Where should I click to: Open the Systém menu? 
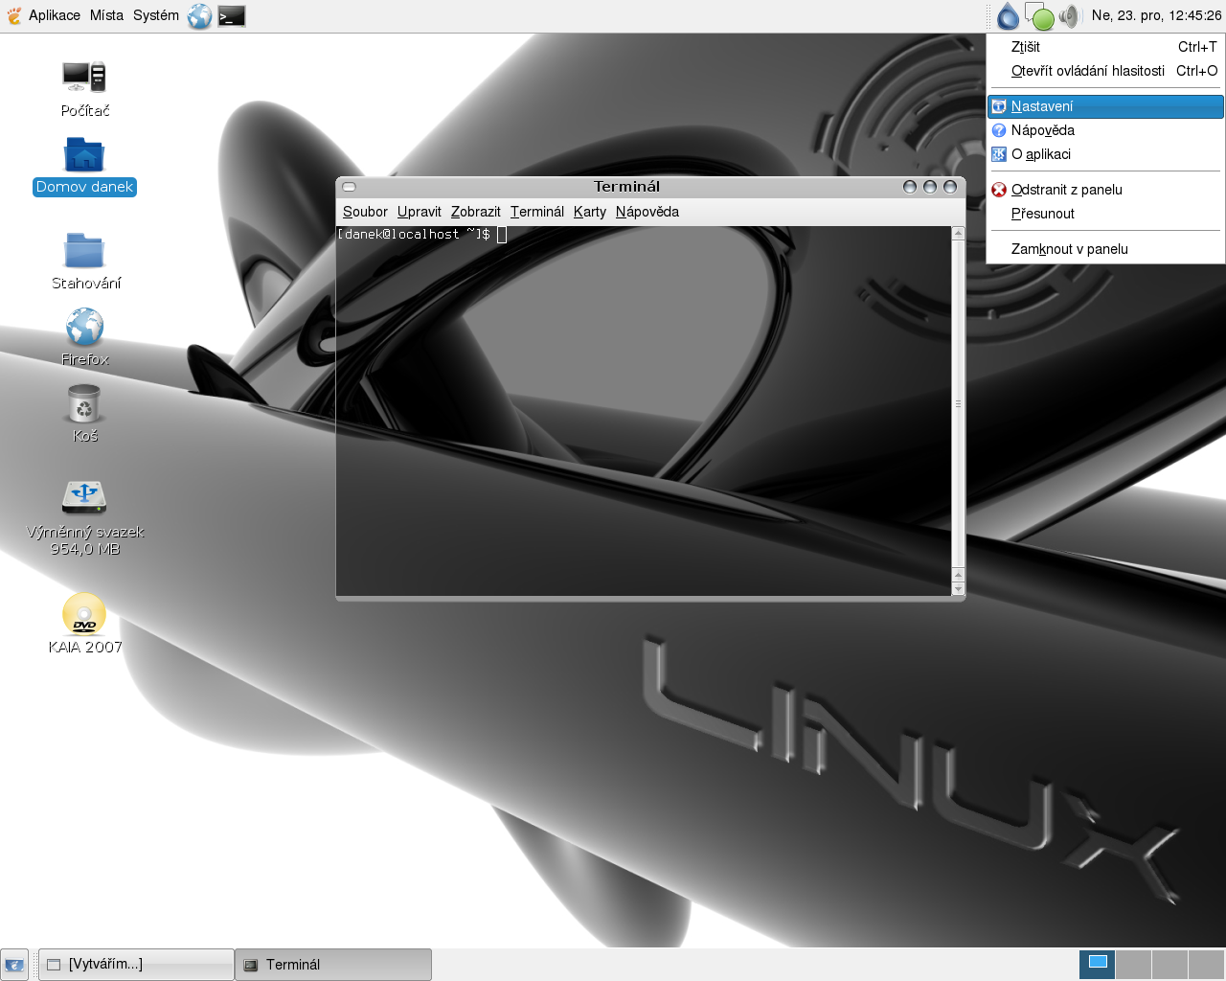156,15
